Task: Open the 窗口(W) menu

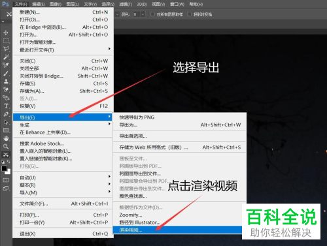Action: pos(177,4)
